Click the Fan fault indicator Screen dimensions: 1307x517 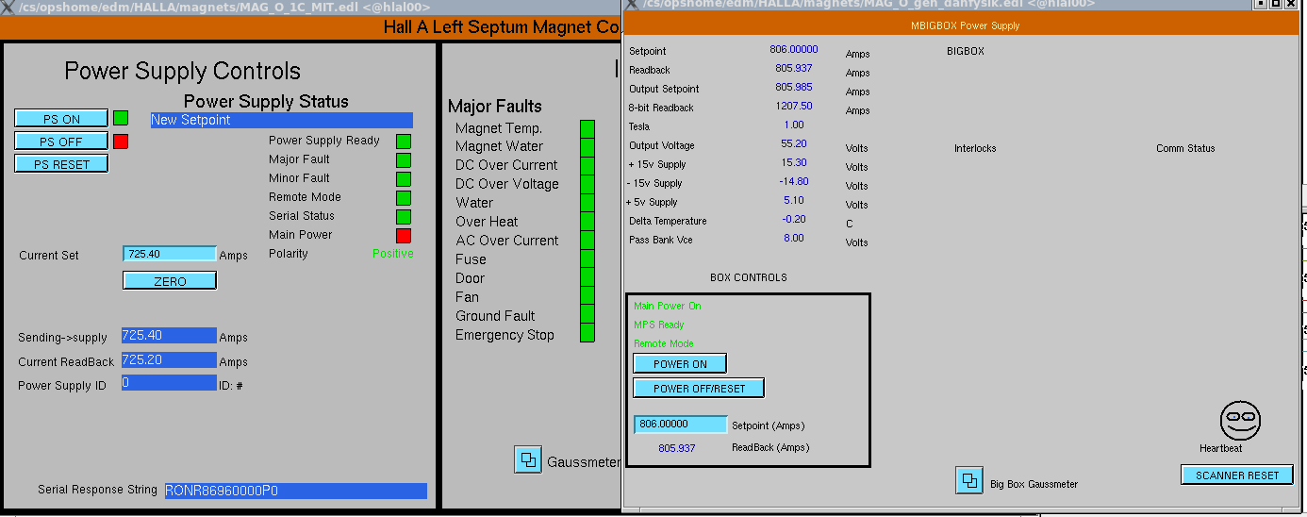[x=587, y=296]
